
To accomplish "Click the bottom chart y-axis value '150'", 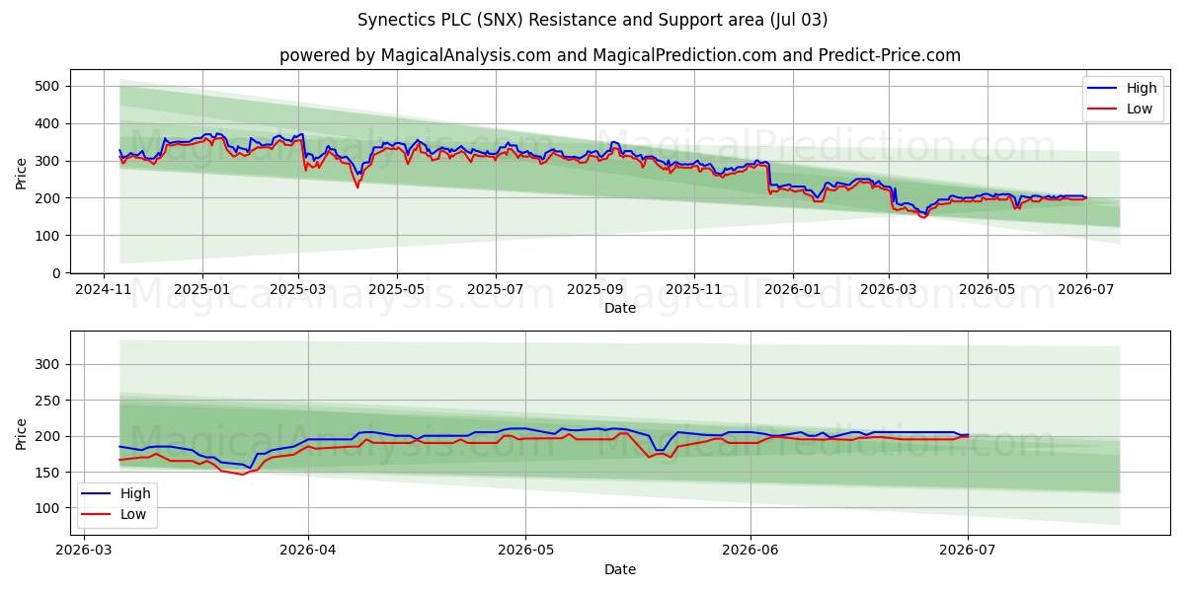I will (x=49, y=473).
